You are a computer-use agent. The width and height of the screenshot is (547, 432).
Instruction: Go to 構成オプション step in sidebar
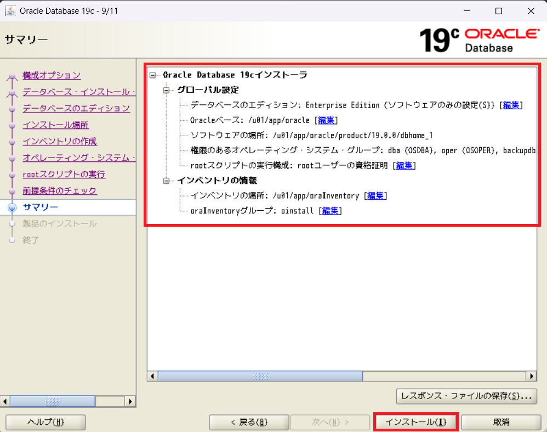[x=52, y=75]
